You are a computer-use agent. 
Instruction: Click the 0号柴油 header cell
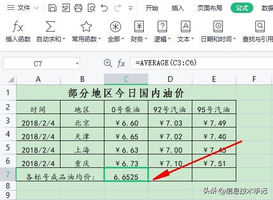126,107
